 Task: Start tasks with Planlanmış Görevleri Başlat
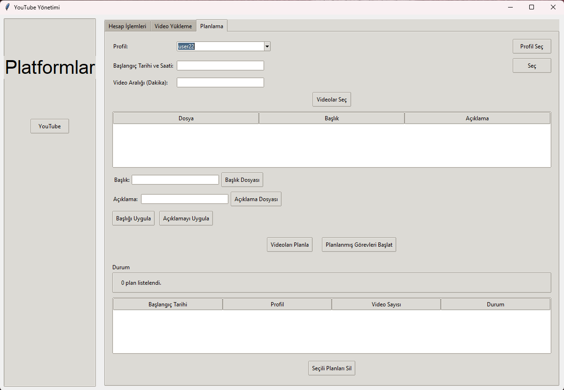pyautogui.click(x=359, y=245)
